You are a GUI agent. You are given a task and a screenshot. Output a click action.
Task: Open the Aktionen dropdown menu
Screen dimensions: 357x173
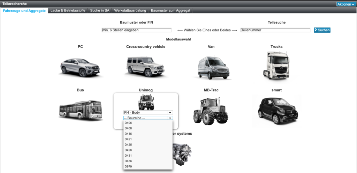(x=345, y=4)
